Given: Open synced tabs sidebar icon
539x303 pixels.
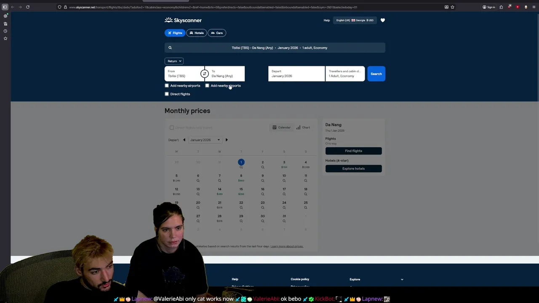Looking at the screenshot, I should (x=5, y=24).
